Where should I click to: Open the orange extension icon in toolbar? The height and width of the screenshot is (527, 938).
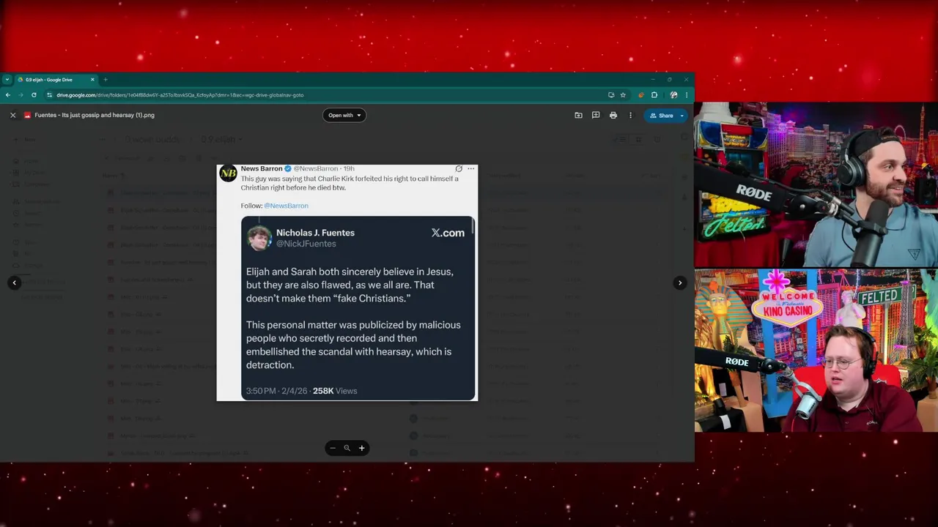coord(641,95)
